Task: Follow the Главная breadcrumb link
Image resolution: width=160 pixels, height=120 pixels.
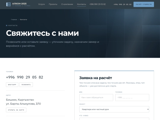Action: pyautogui.click(x=14, y=20)
